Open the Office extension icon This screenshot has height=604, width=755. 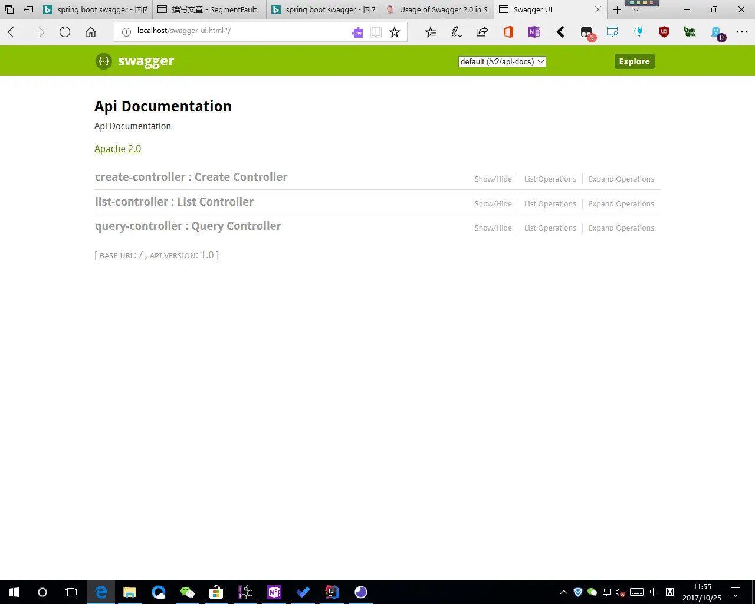(508, 32)
